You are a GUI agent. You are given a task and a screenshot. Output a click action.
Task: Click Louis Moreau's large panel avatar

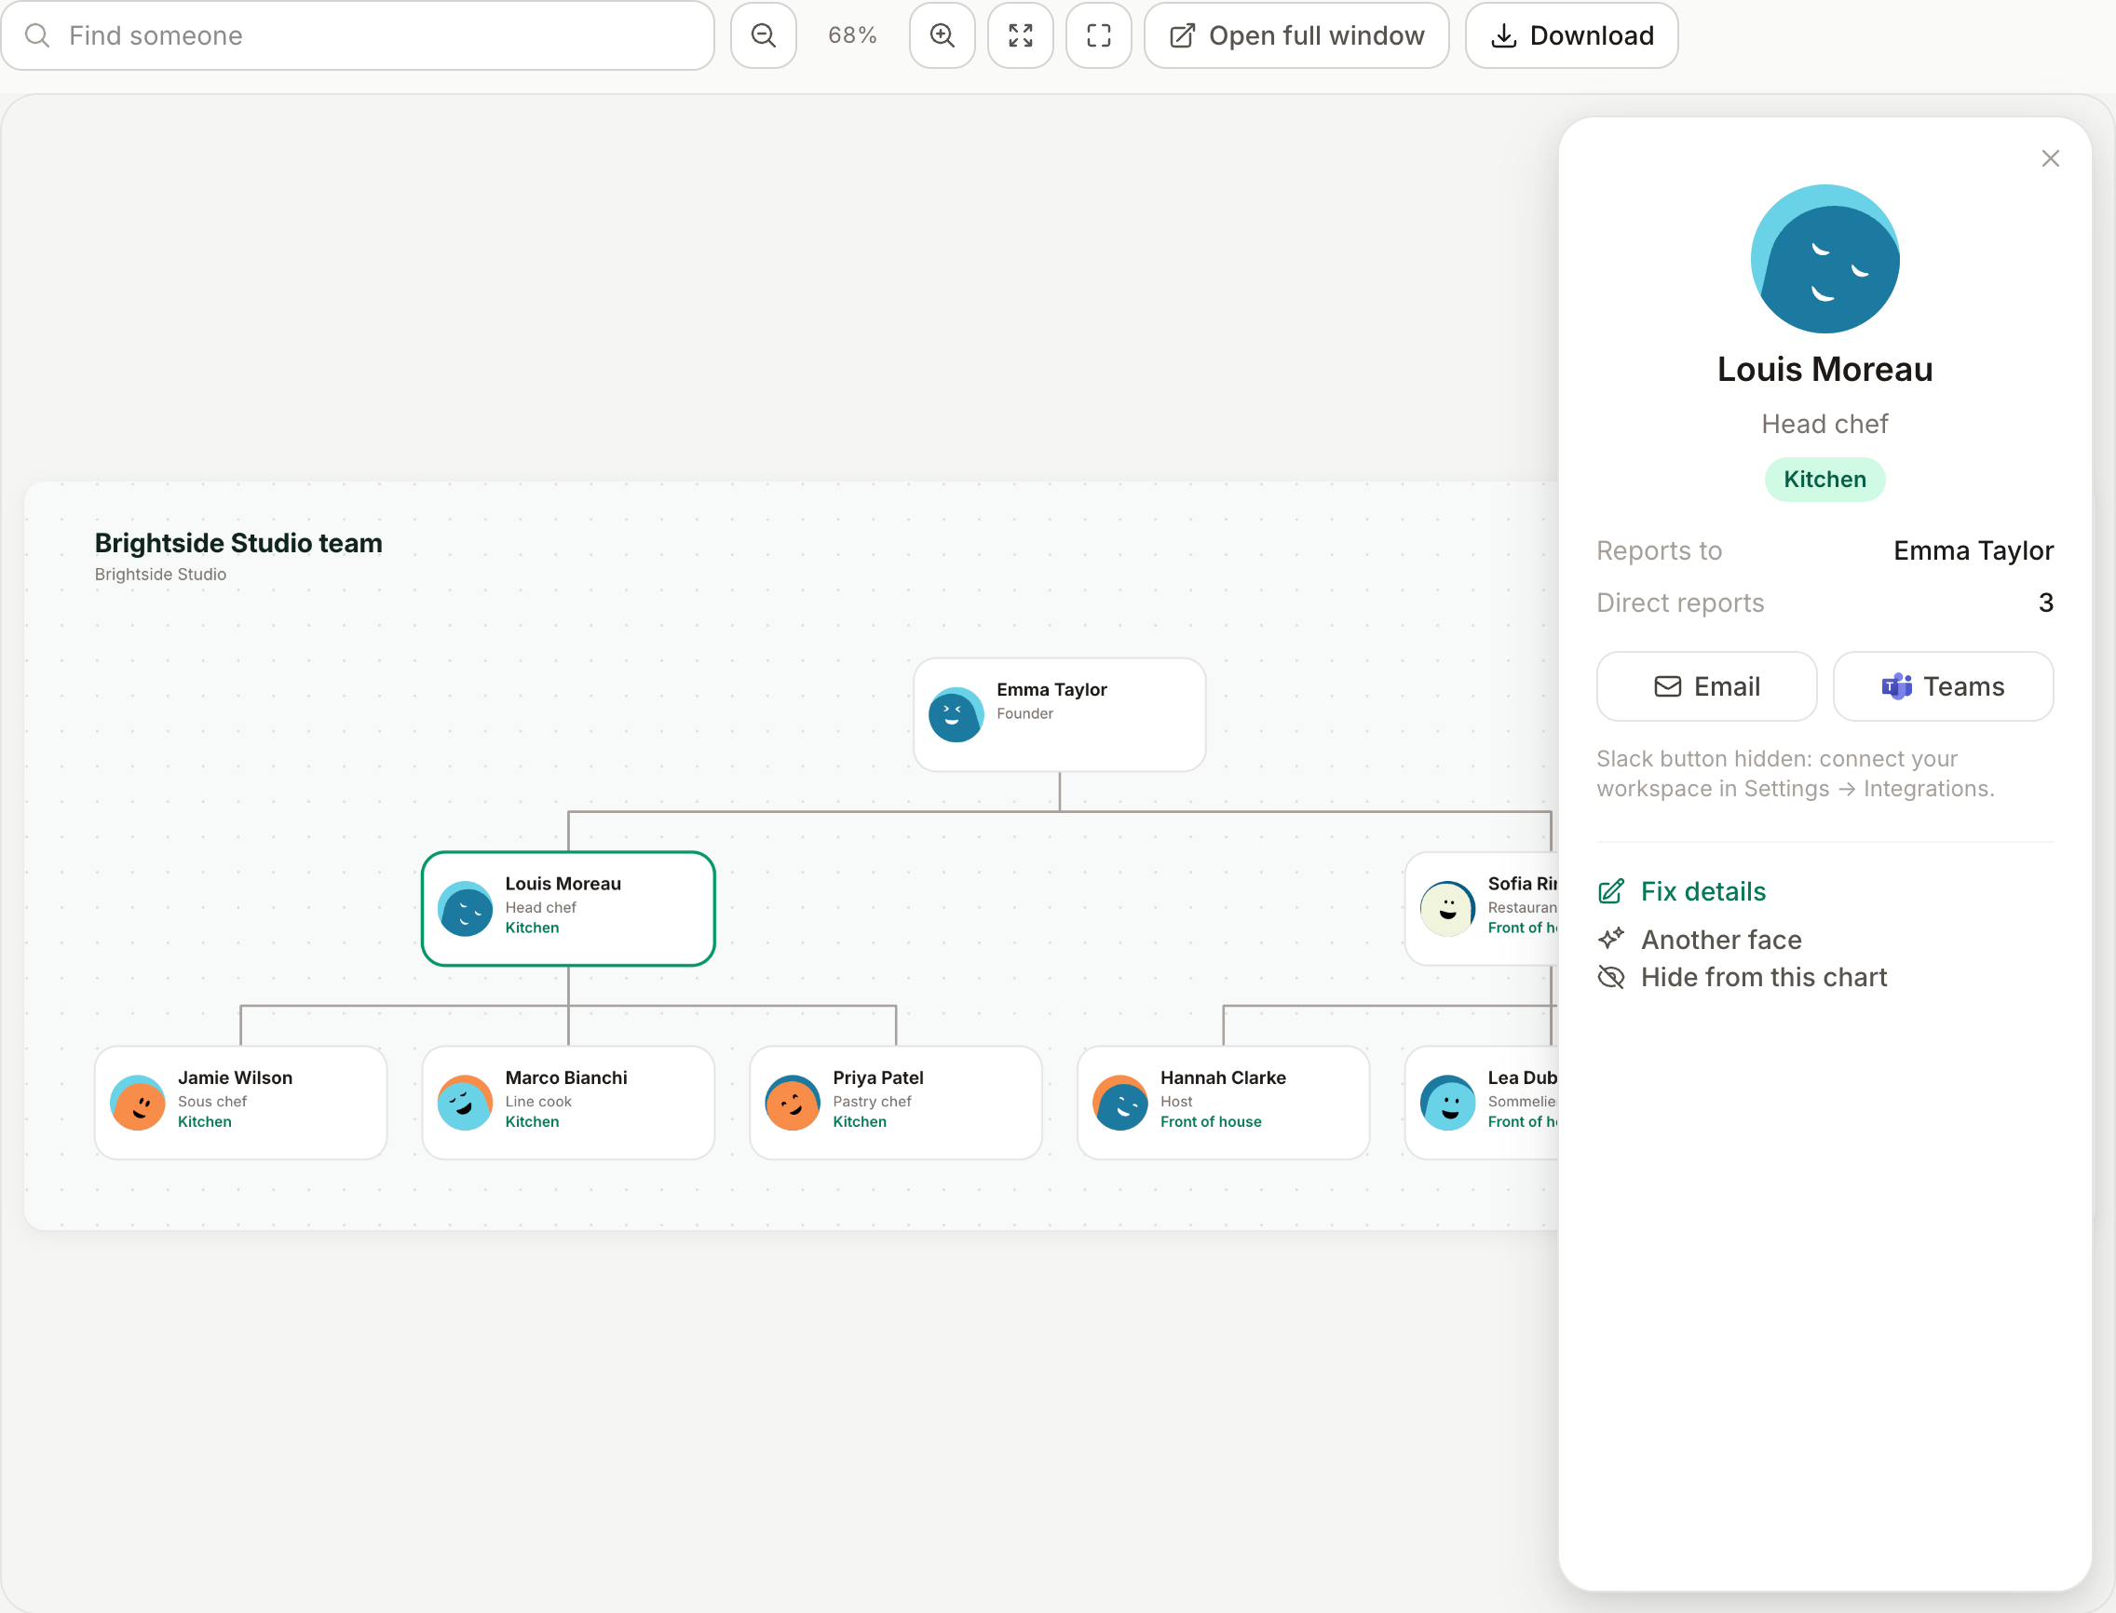(x=1824, y=259)
